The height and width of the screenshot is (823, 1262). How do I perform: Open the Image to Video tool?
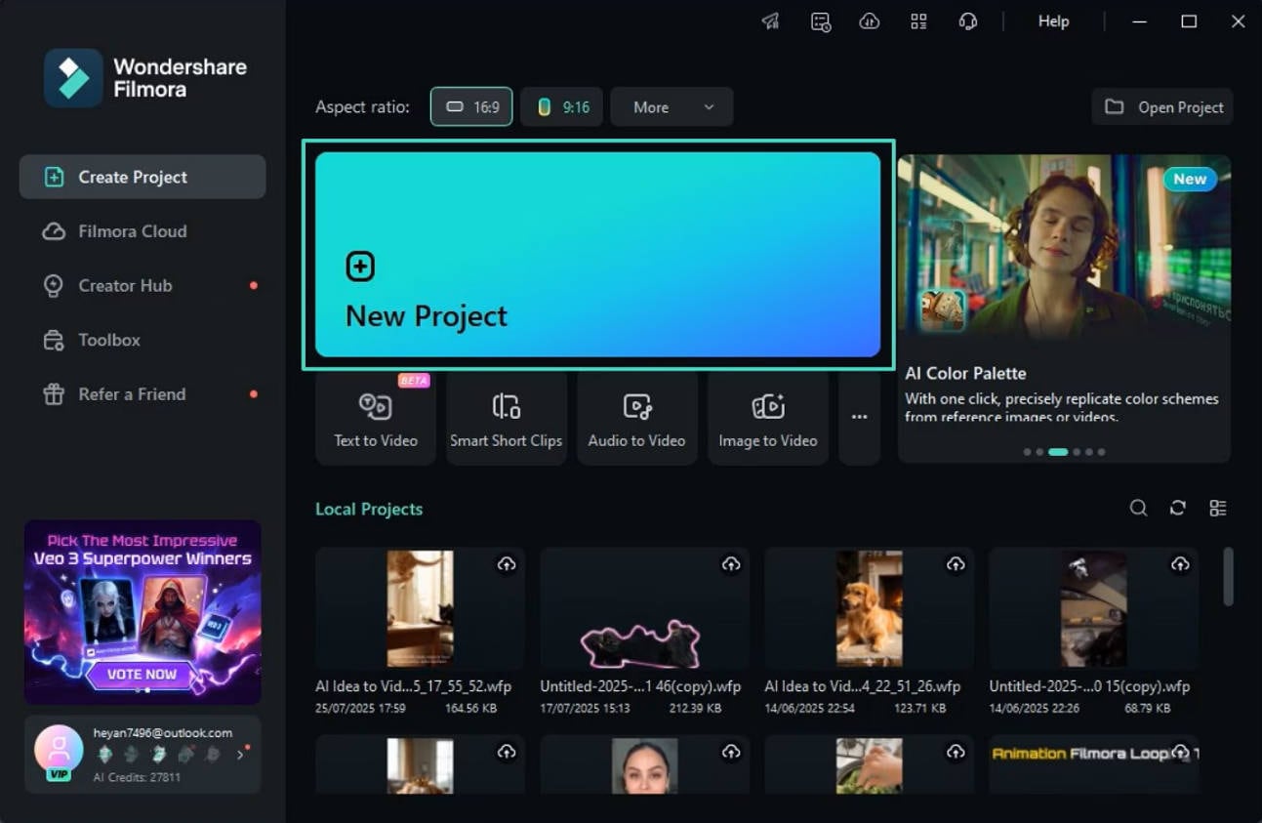(x=768, y=418)
